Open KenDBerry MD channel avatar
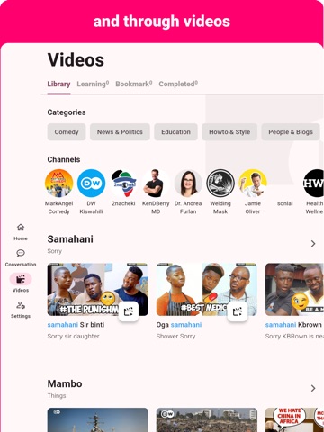The image size is (324, 432). coord(156,183)
